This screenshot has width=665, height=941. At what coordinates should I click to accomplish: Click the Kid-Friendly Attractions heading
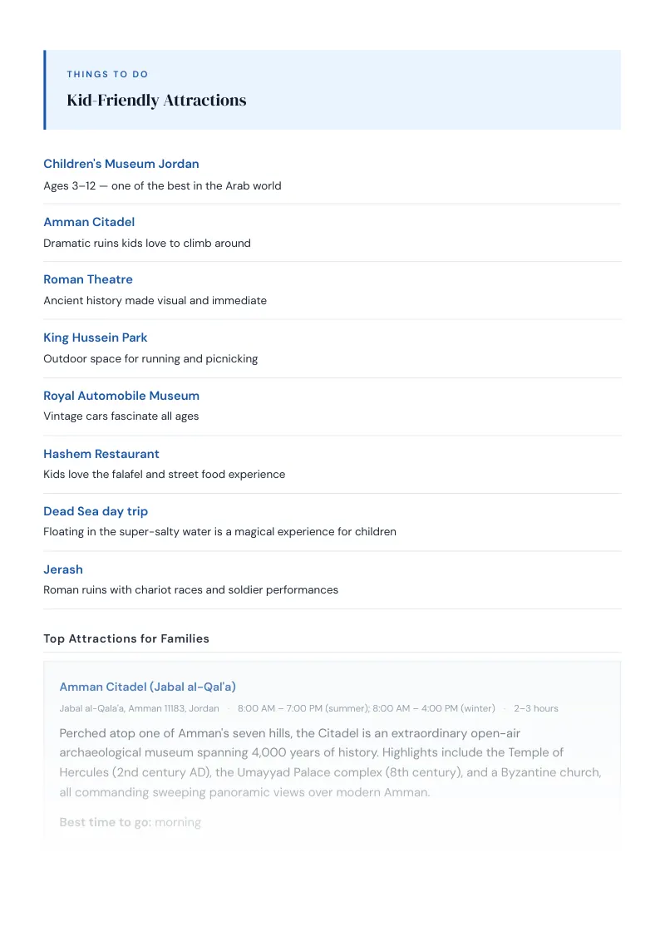pyautogui.click(x=156, y=101)
